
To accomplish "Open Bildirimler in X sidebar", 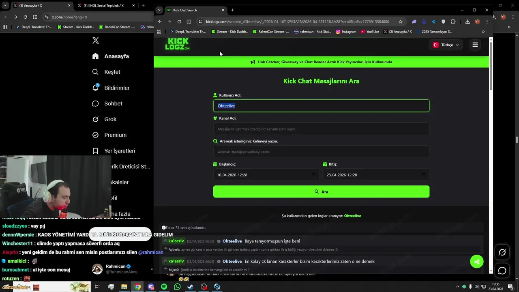I will (x=111, y=88).
